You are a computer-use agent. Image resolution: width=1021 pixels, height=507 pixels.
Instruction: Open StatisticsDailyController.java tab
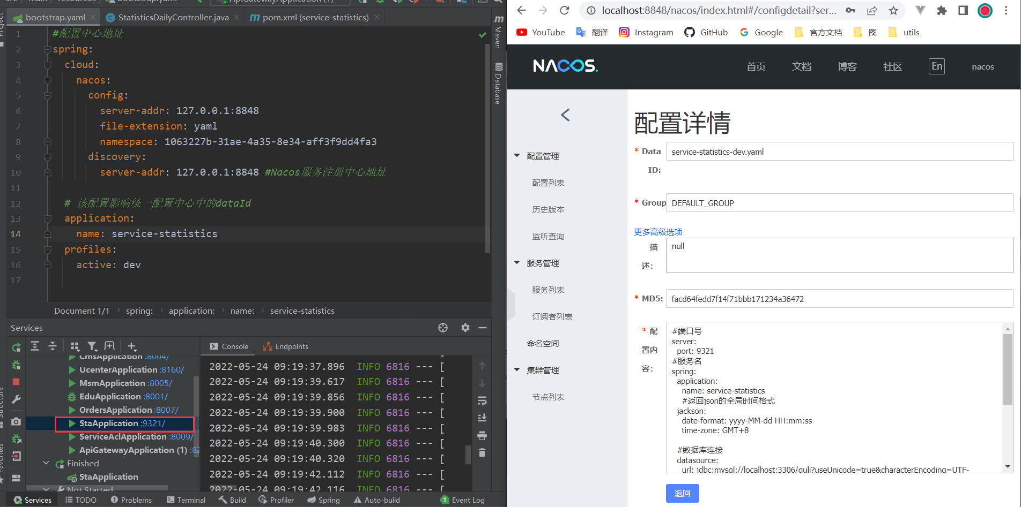173,18
